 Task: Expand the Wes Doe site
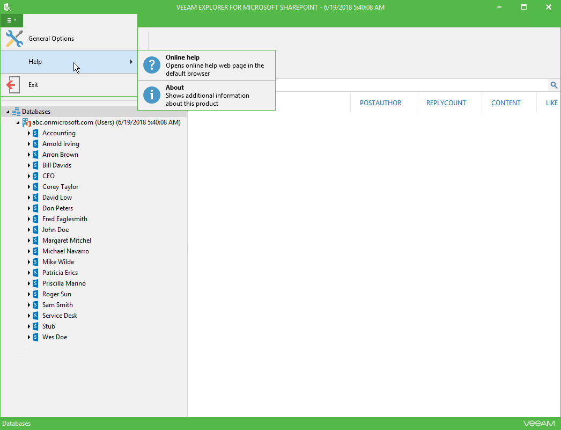point(29,337)
